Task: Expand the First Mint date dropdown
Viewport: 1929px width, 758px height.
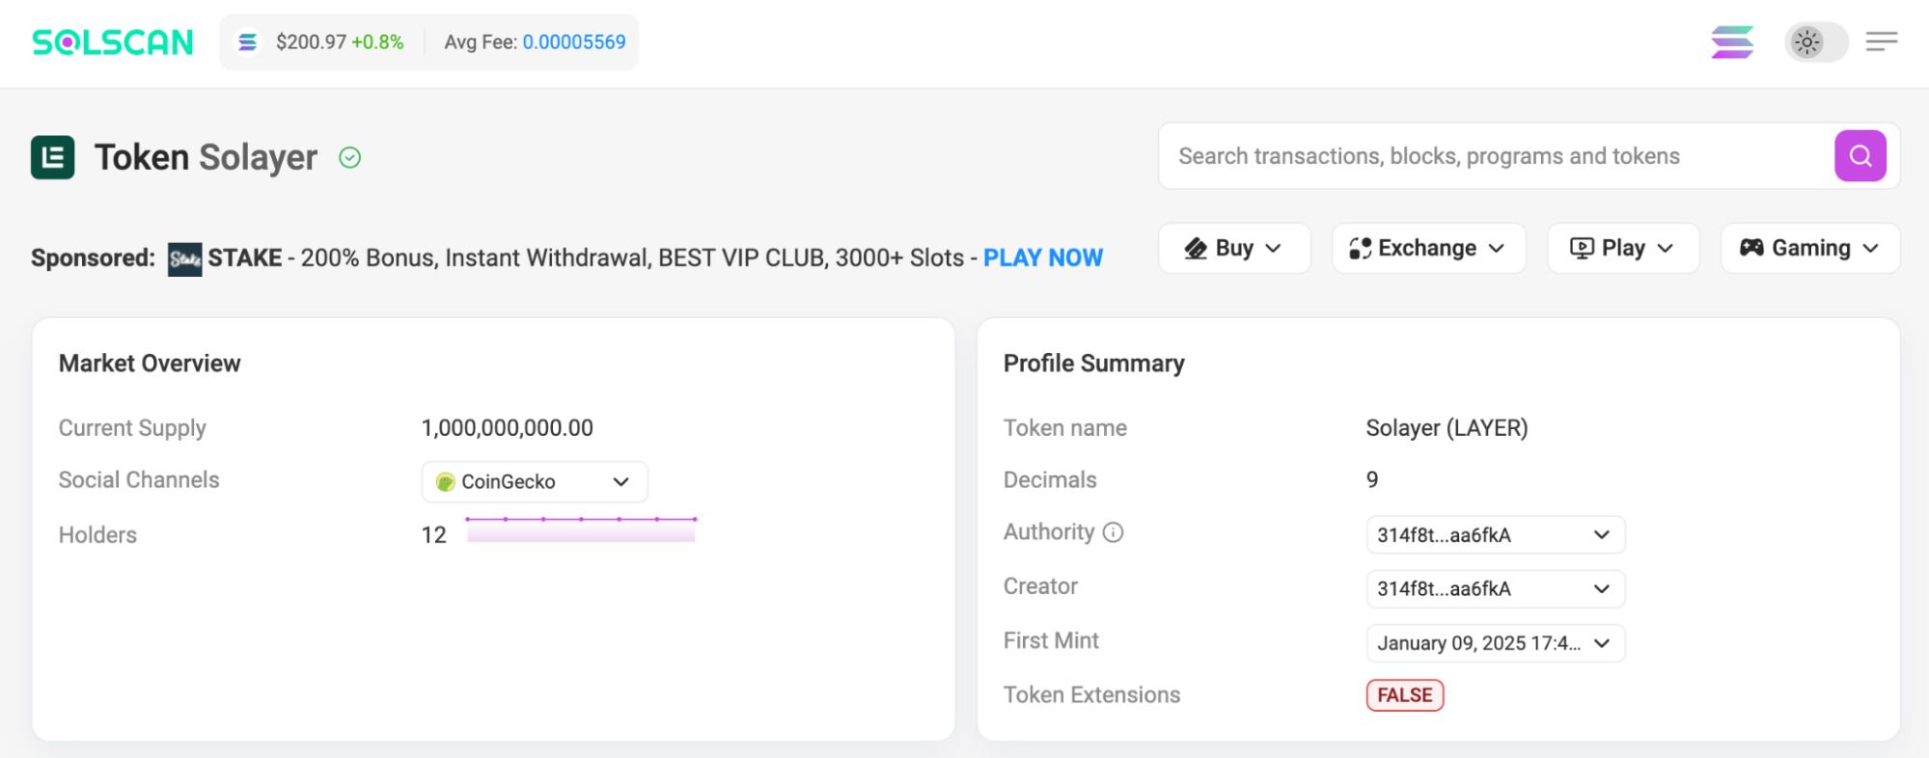Action: click(x=1495, y=643)
